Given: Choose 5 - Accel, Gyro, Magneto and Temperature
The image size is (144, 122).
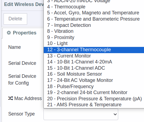Looking at the screenshot, I should click(94, 13).
